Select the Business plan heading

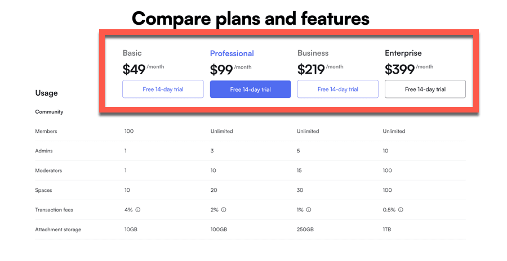(313, 53)
